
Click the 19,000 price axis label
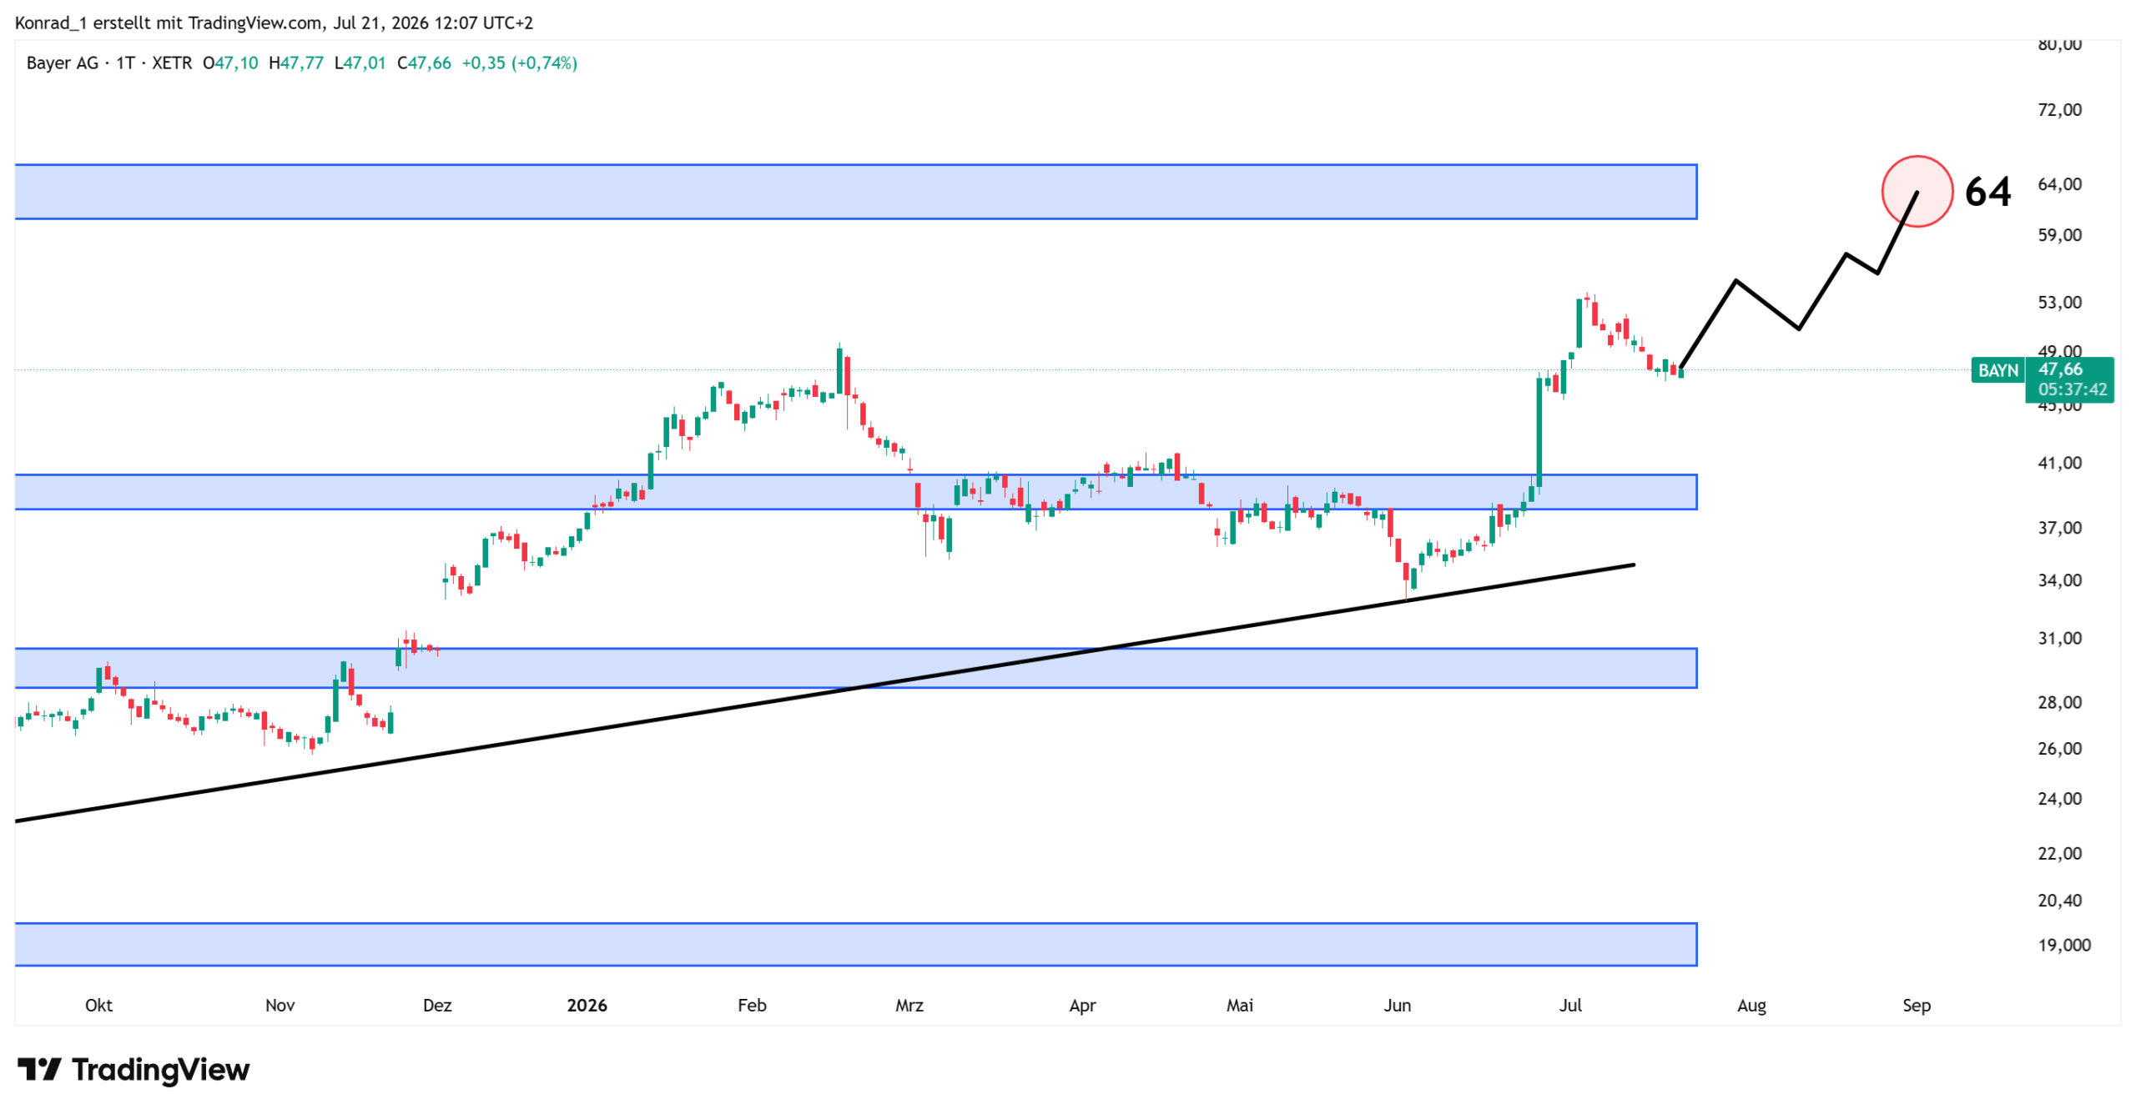pyautogui.click(x=2063, y=946)
